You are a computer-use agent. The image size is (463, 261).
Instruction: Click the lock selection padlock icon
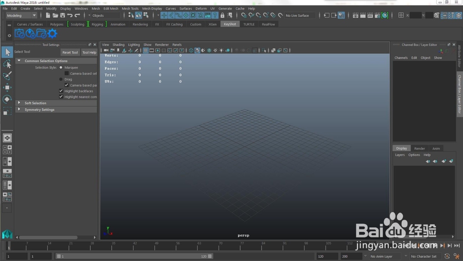[x=222, y=15]
